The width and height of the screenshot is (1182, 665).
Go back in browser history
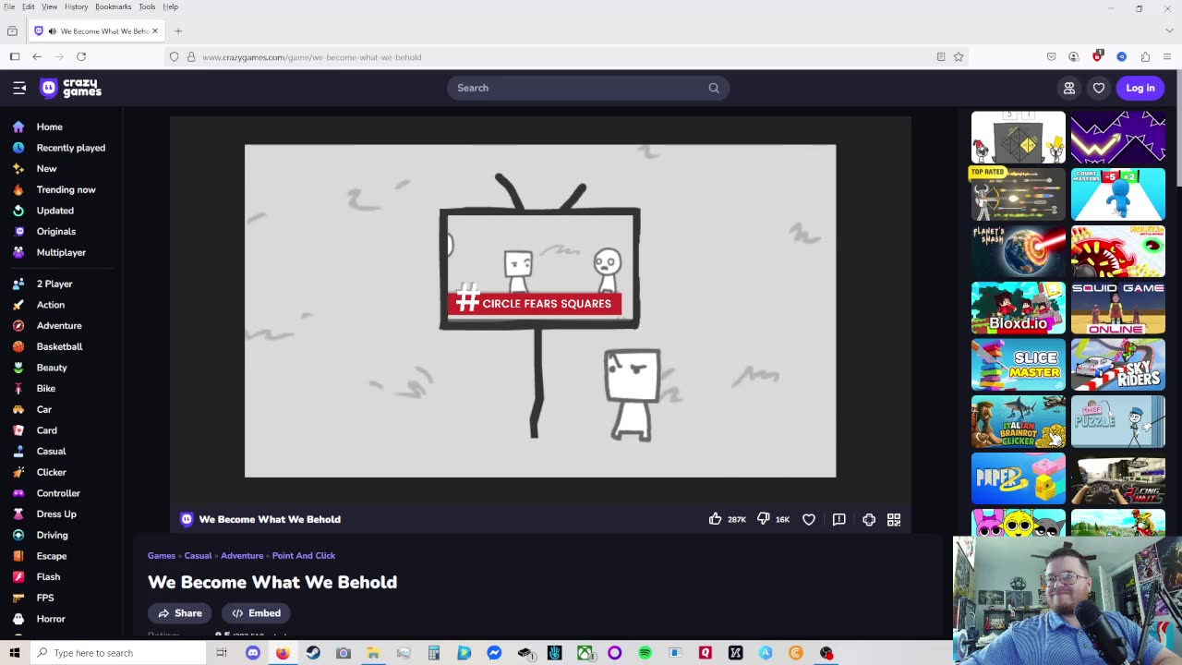37,56
